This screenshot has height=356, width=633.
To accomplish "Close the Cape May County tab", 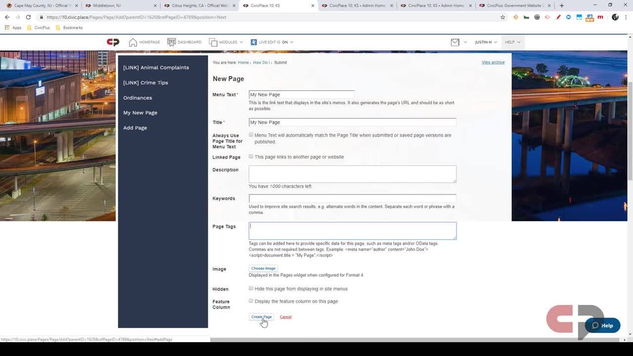I will [76, 5].
